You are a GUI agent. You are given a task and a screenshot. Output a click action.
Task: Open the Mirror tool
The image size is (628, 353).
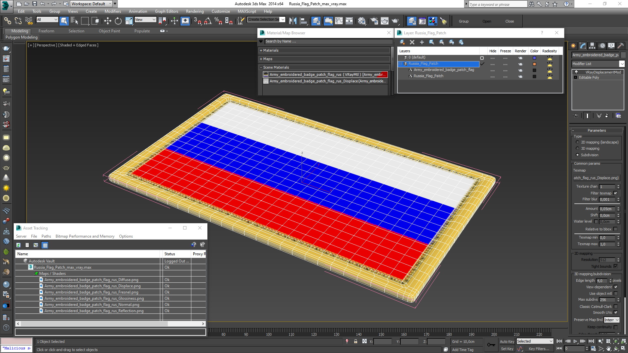point(293,21)
